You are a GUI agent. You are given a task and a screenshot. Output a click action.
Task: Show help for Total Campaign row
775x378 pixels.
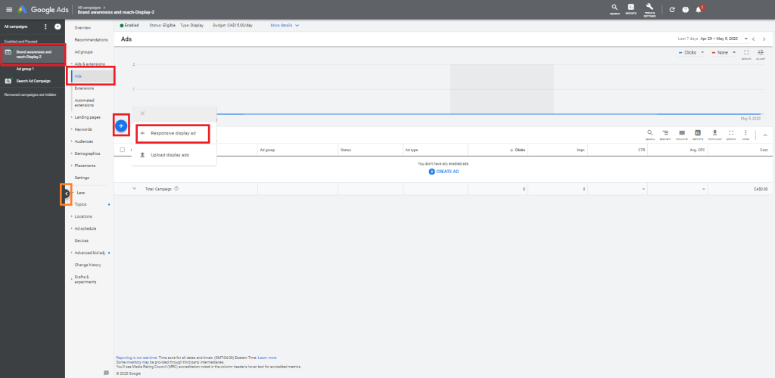(176, 188)
